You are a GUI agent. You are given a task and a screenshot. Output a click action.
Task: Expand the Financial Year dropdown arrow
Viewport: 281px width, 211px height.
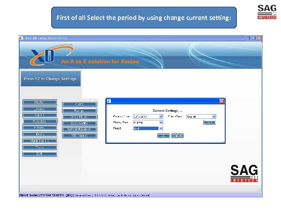[161, 116]
